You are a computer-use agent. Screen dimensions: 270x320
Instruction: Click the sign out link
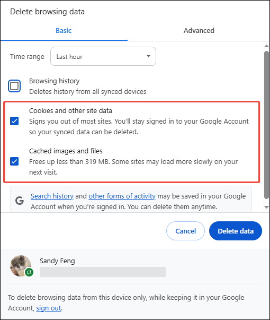click(x=49, y=308)
